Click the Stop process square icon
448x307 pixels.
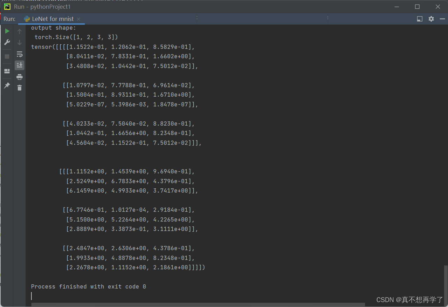coord(7,57)
